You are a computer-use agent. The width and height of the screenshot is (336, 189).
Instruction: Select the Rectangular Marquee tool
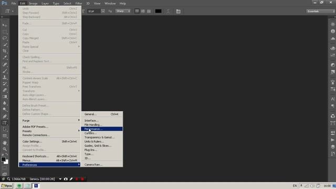click(x=5, y=31)
